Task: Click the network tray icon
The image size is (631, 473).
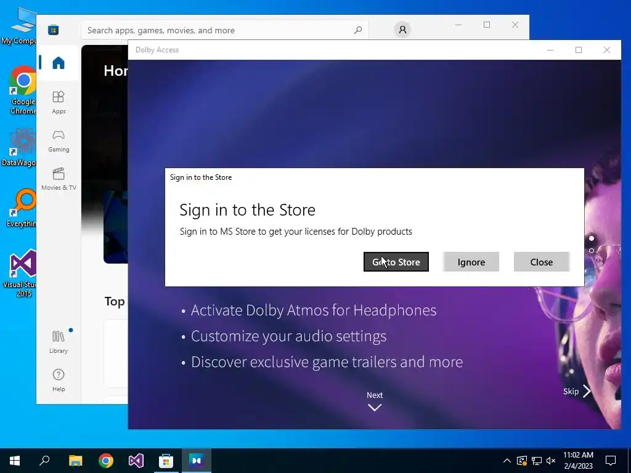Action: click(537, 461)
